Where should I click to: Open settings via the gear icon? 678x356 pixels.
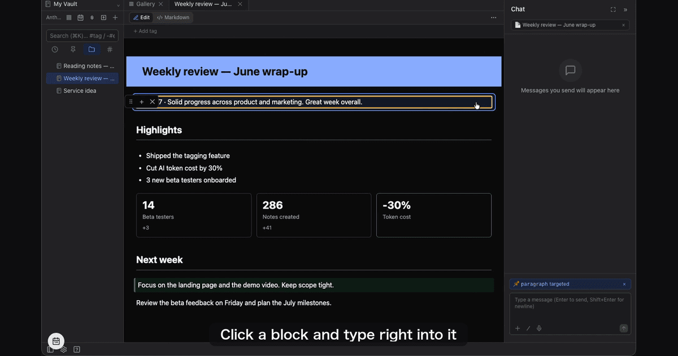[x=63, y=349]
